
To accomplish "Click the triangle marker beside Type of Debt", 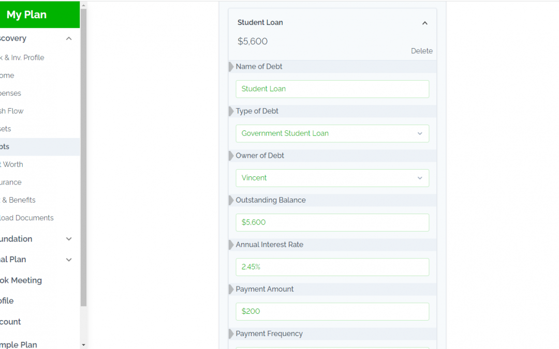I will (231, 111).
